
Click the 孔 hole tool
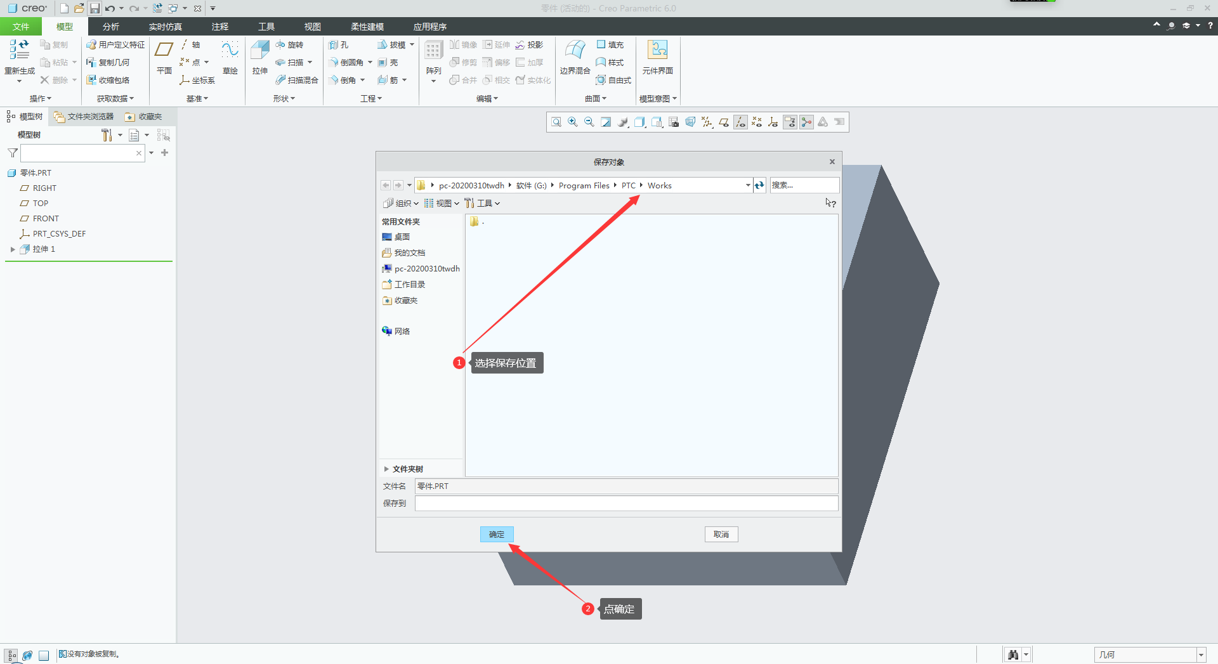338,45
